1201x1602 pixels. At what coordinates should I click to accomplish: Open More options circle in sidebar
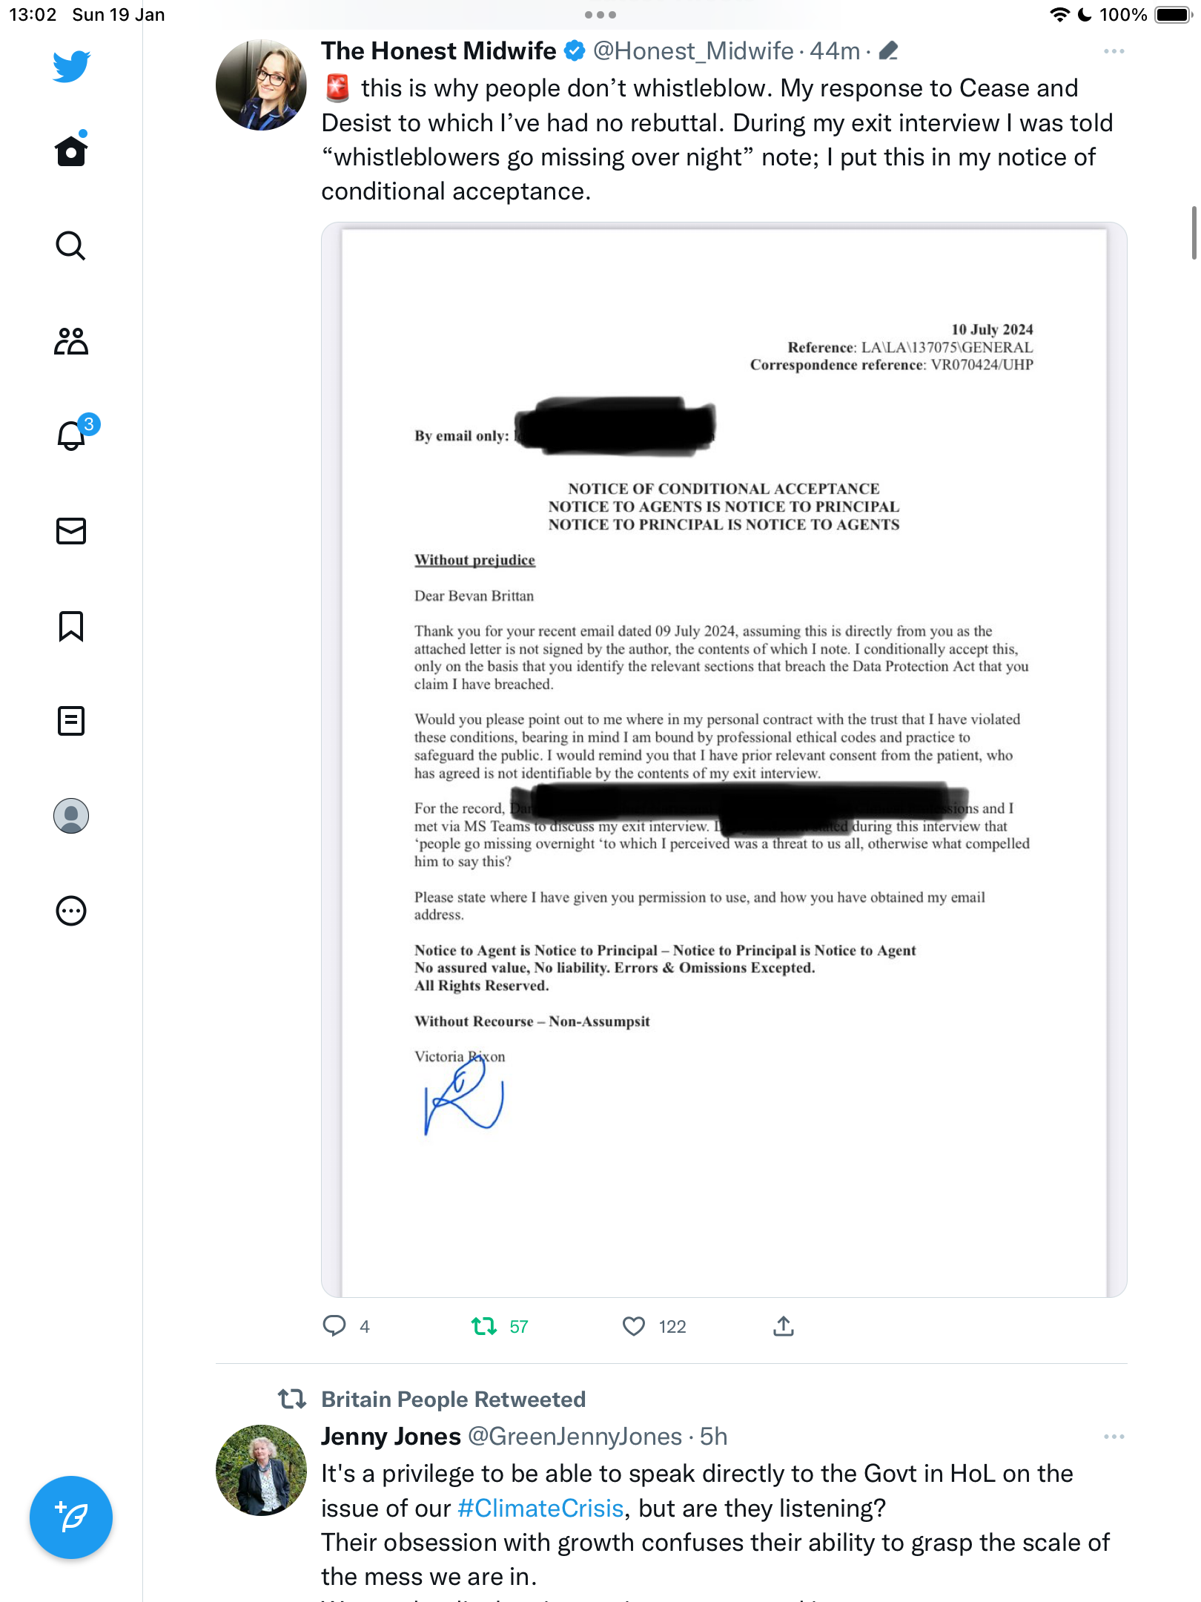coord(71,911)
